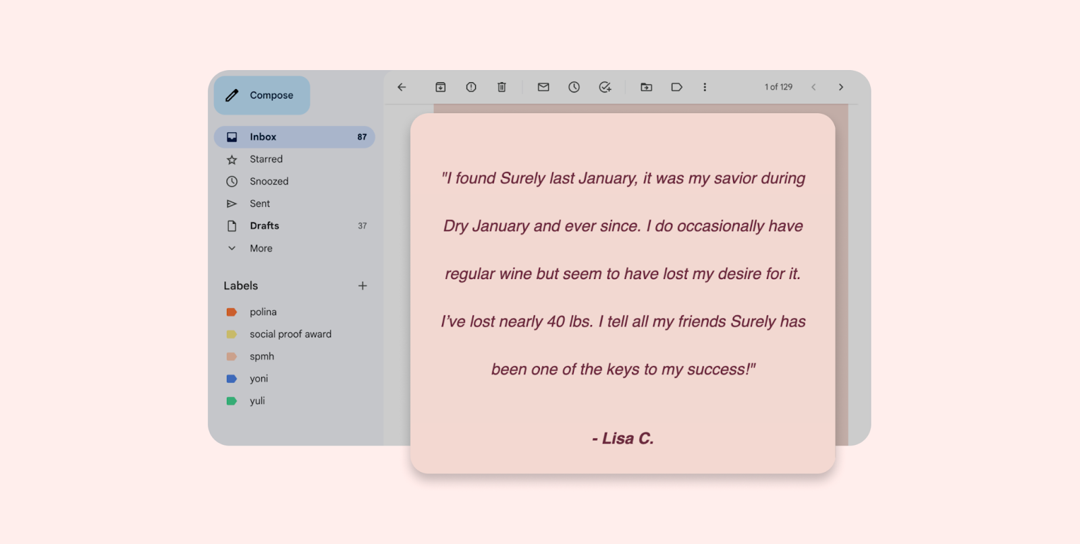Open the Starred folder
Screen dimensions: 1080x544
266,159
